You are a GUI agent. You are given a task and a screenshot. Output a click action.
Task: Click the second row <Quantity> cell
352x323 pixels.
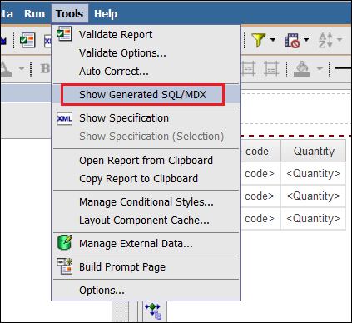(313, 196)
